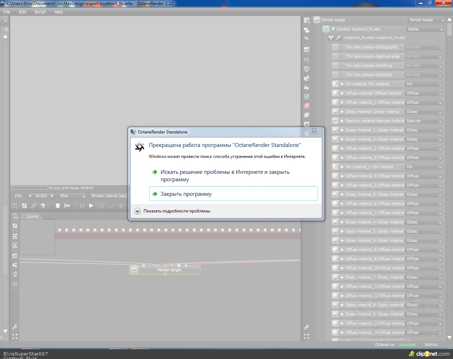
Task: Open the File menu
Action: [x=7, y=12]
